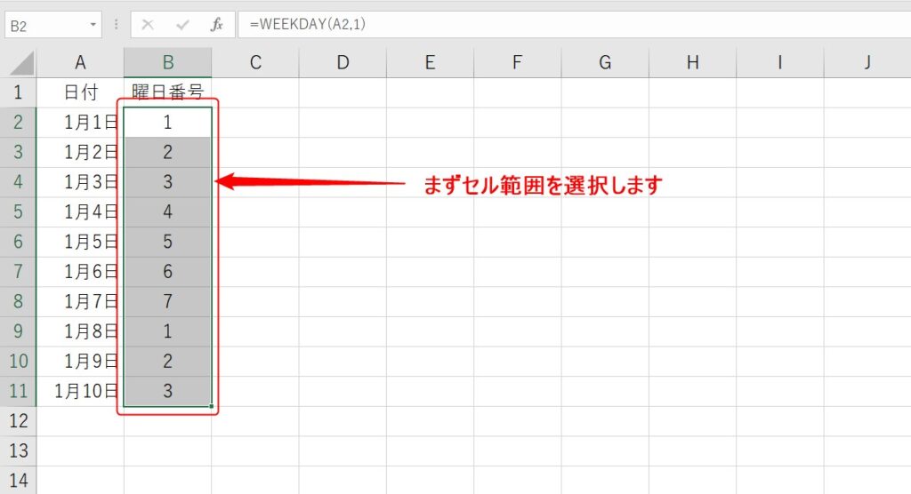Click cell B9 showing 1
This screenshot has height=494, width=911.
pos(168,331)
